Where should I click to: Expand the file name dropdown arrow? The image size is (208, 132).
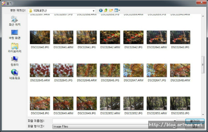coord(175,121)
